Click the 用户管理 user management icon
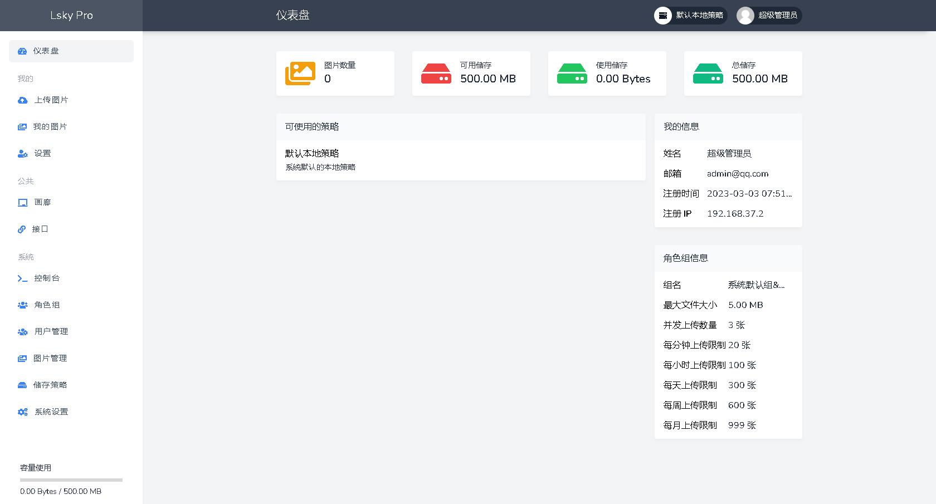The width and height of the screenshot is (936, 504). 22,331
